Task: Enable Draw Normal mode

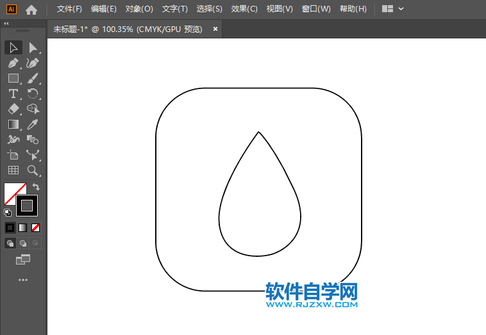Action: point(10,243)
